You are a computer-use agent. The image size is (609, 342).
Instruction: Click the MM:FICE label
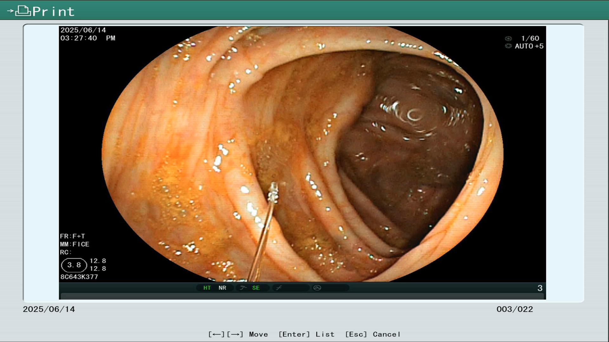tap(75, 244)
